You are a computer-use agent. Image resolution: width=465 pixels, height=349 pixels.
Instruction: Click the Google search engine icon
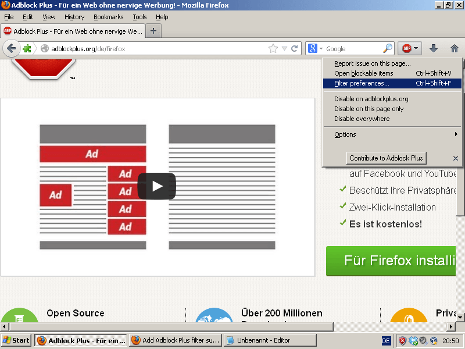[x=313, y=48]
